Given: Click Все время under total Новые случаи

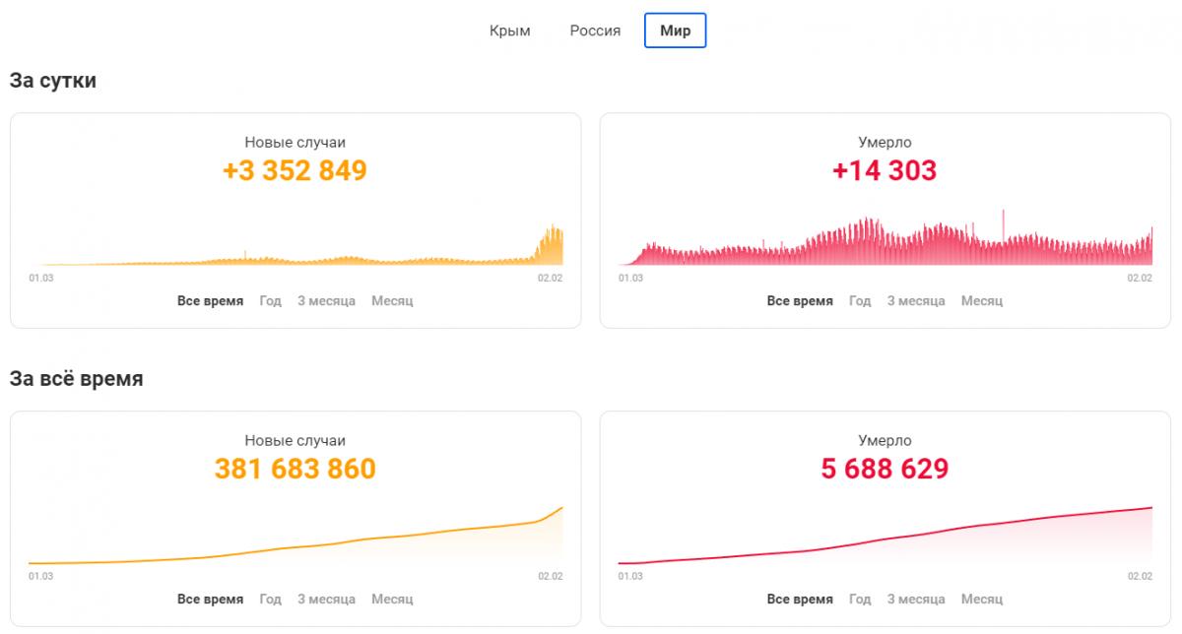Looking at the screenshot, I should (210, 600).
